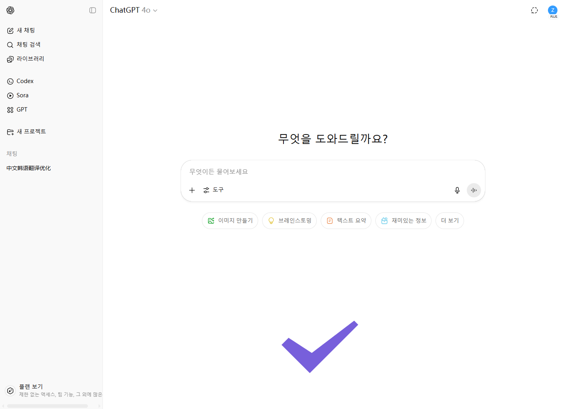
Task: Open the 도구 tools menu
Action: 213,190
